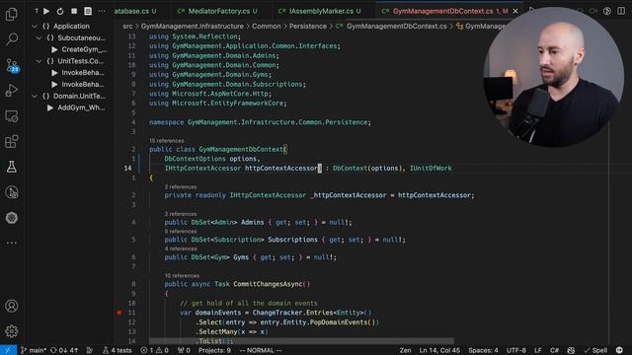Change language mode C#
The height and width of the screenshot is (355, 632).
[x=555, y=350]
